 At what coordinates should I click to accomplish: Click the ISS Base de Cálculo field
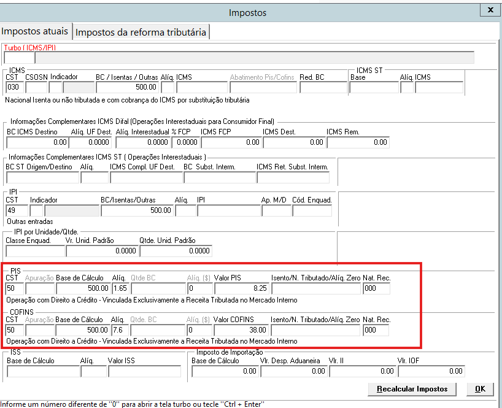pos(43,372)
